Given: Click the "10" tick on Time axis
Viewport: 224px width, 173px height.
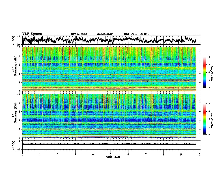Looking at the screenshot, I should coord(199,154).
